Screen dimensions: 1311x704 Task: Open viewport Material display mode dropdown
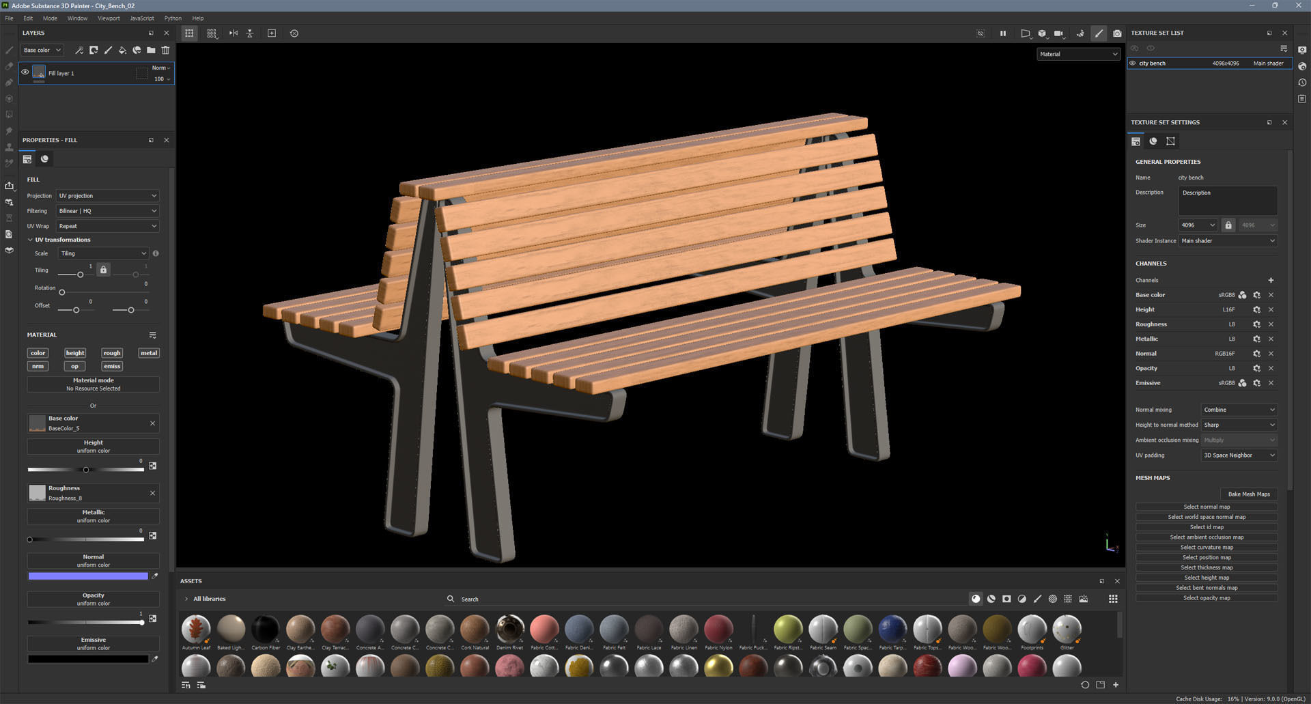(x=1079, y=54)
